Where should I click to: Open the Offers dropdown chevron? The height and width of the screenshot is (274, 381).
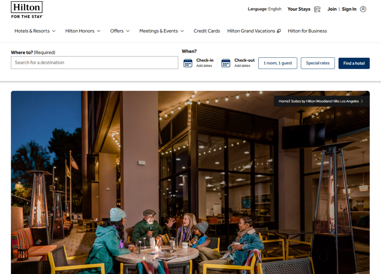[x=128, y=31]
